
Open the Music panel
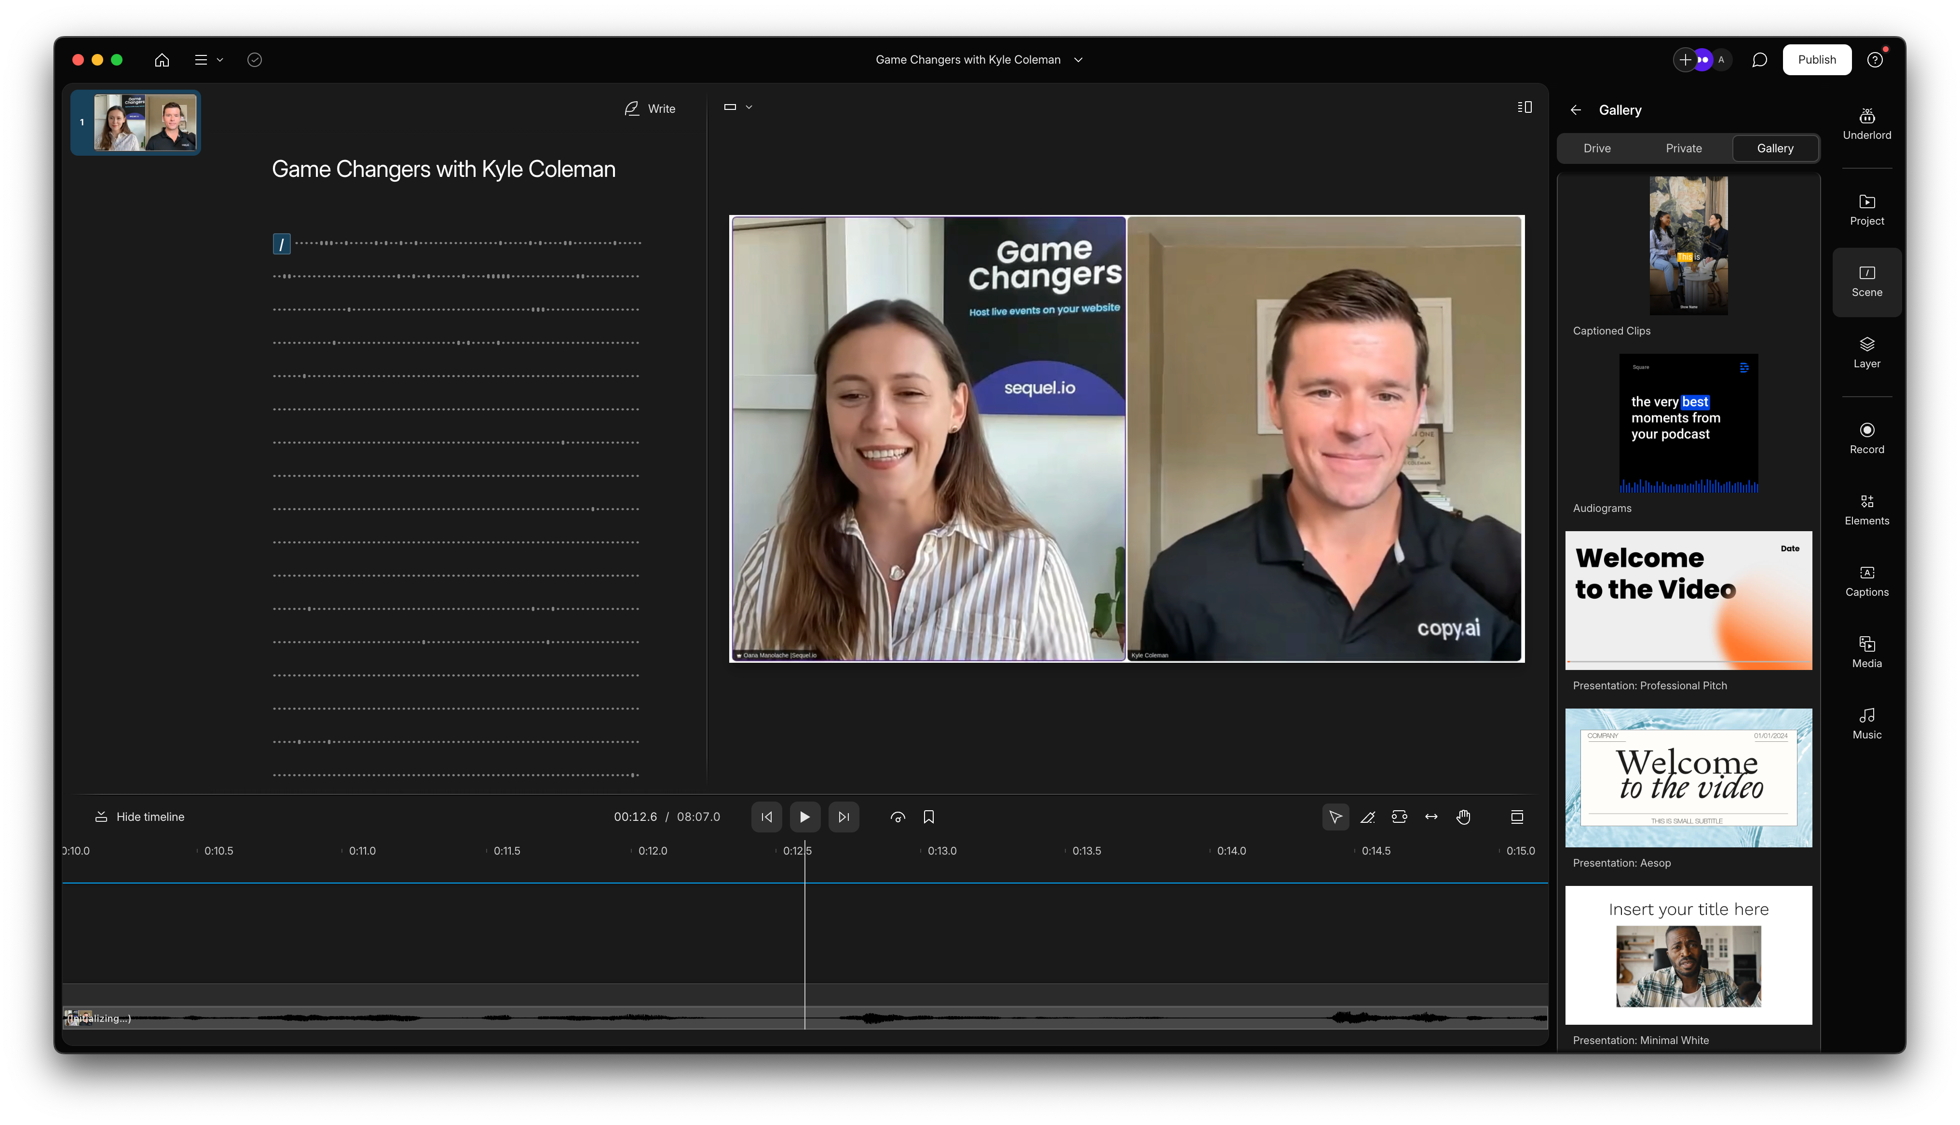(x=1866, y=724)
